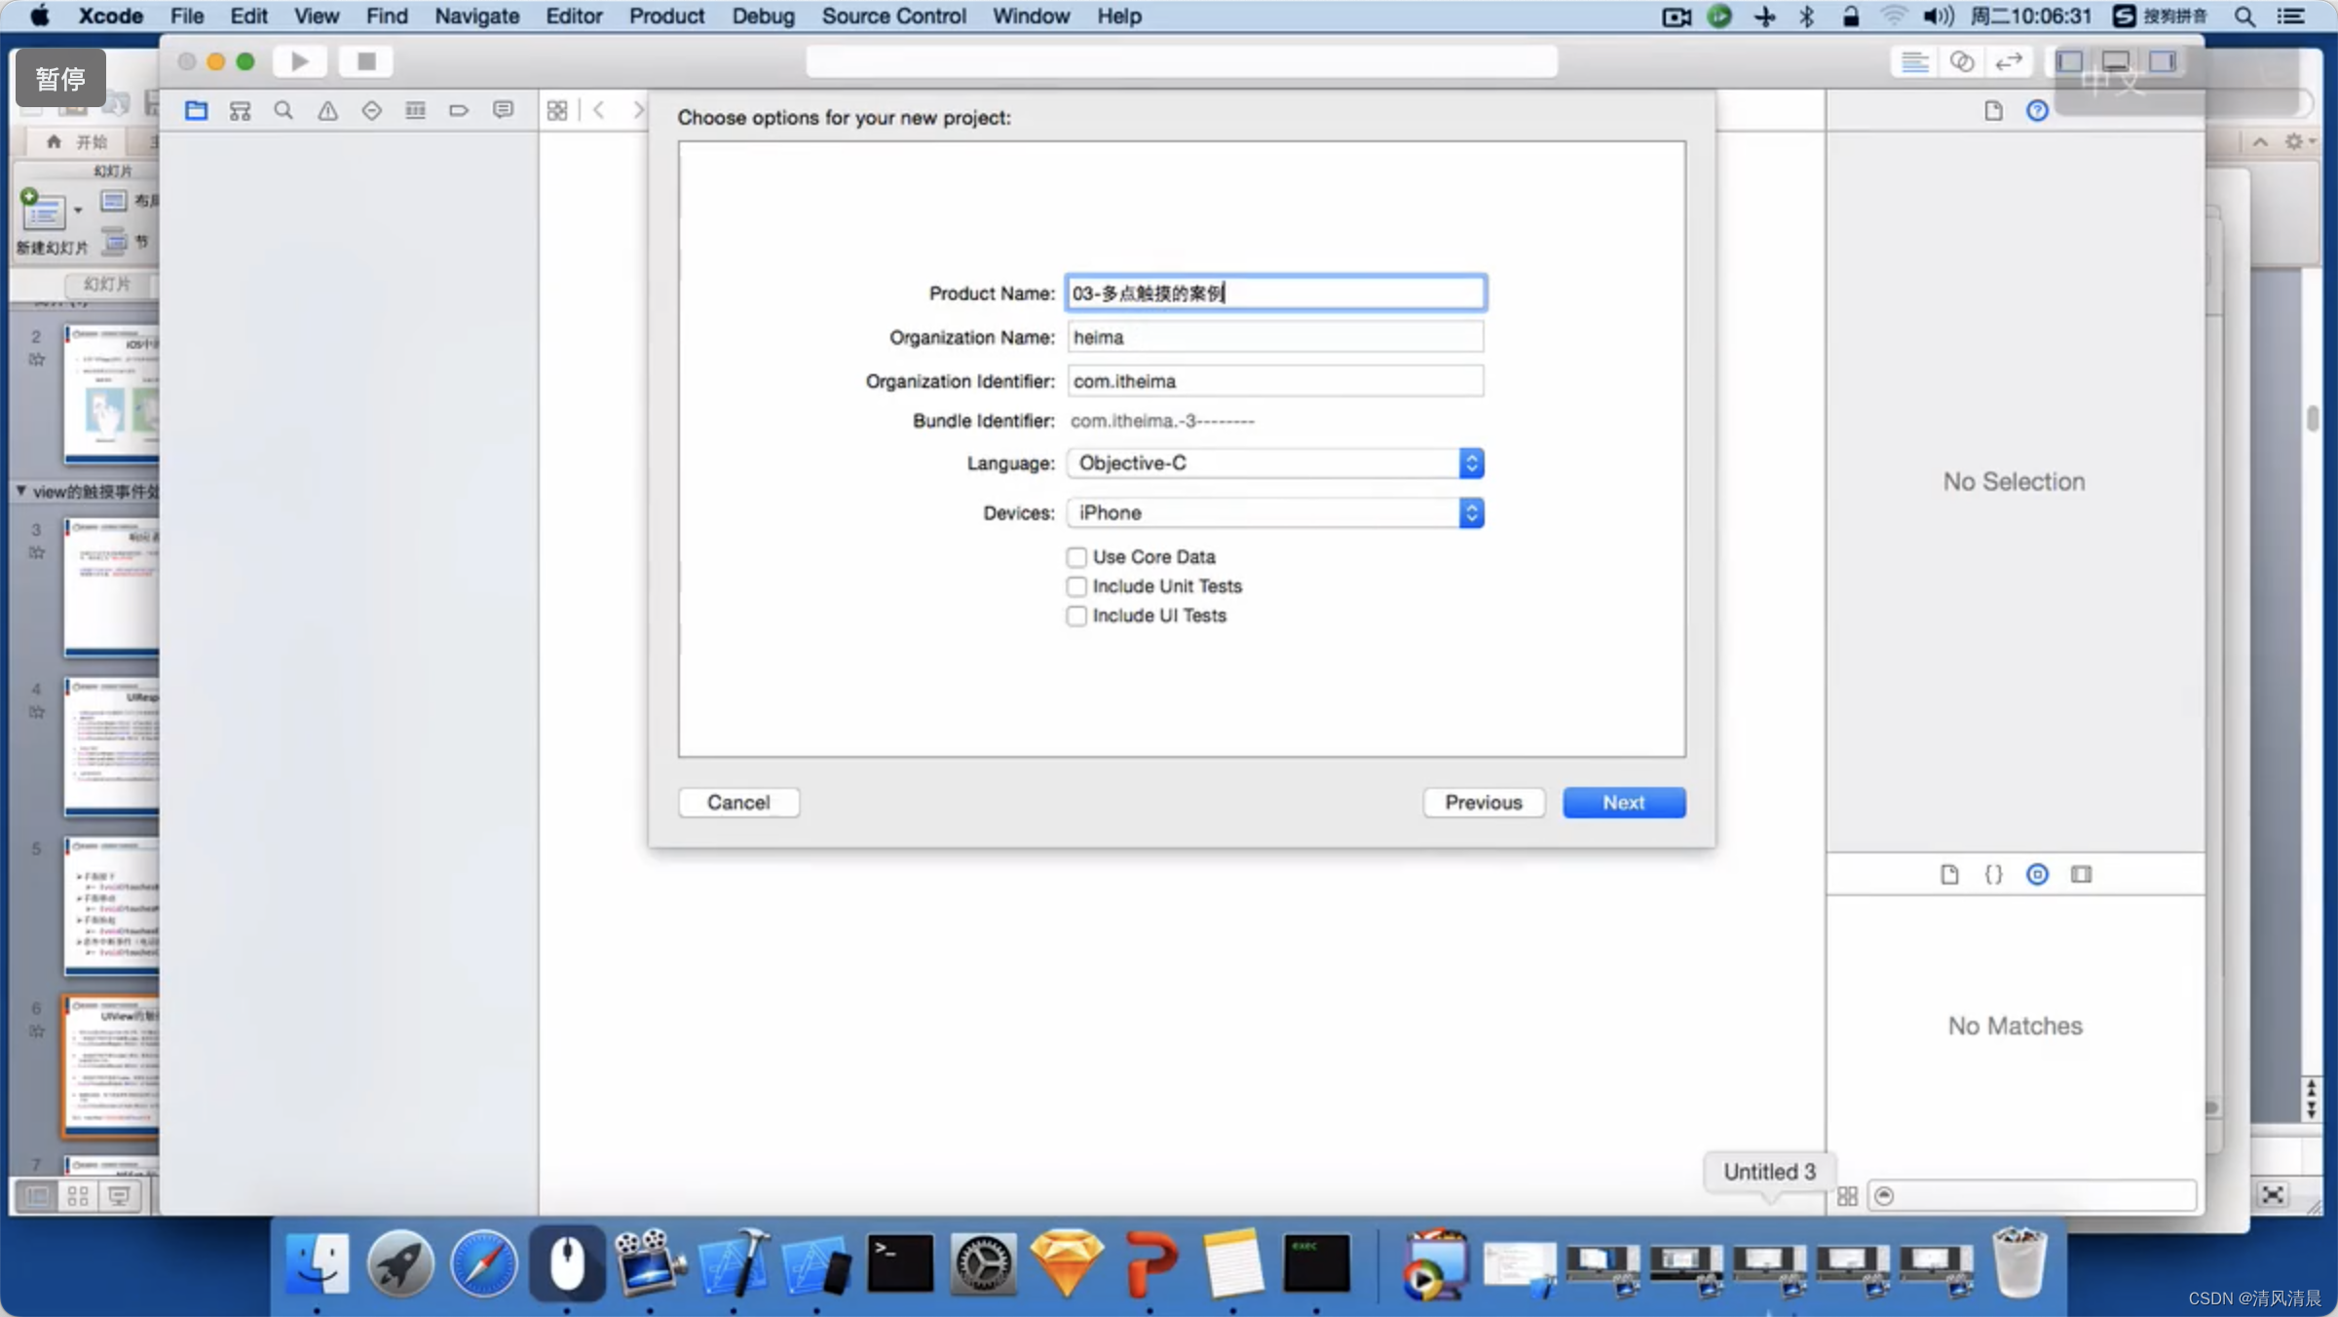
Task: Open the Related Items grid menu
Action: [557, 110]
